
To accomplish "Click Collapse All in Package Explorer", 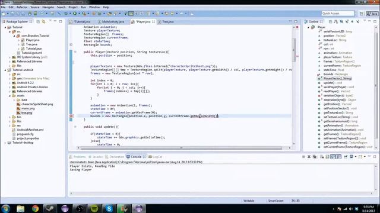I will pyautogui.click(x=38, y=21).
